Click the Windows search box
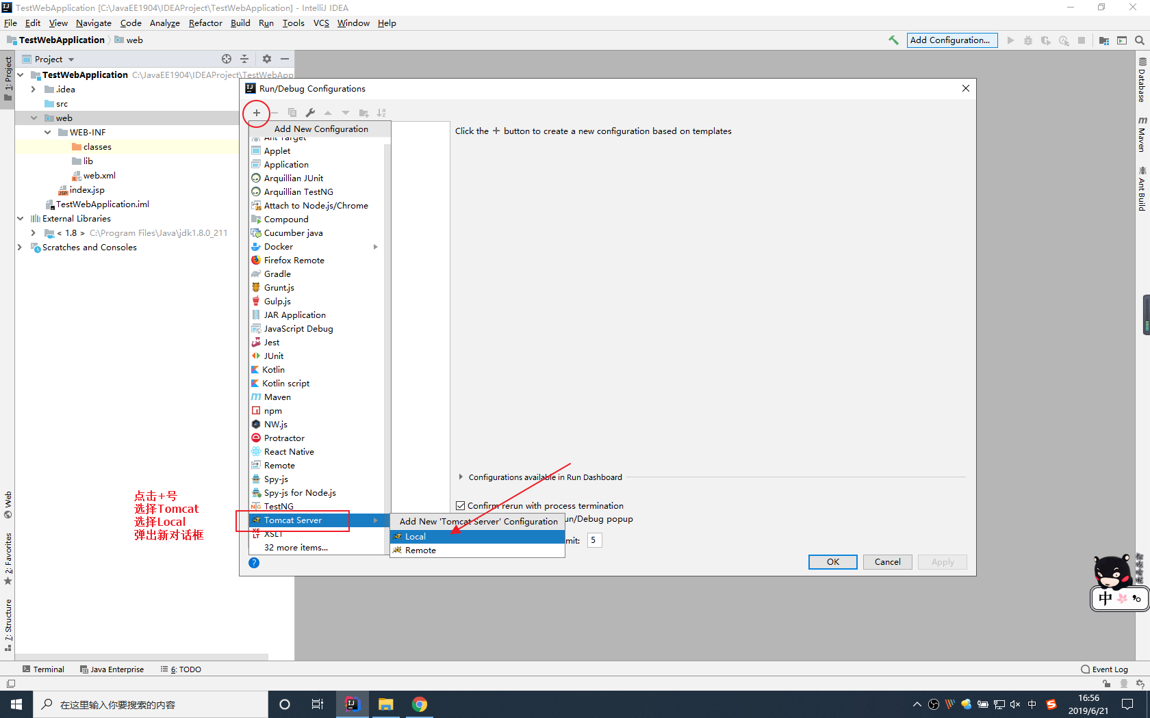The height and width of the screenshot is (718, 1150). pyautogui.click(x=151, y=704)
